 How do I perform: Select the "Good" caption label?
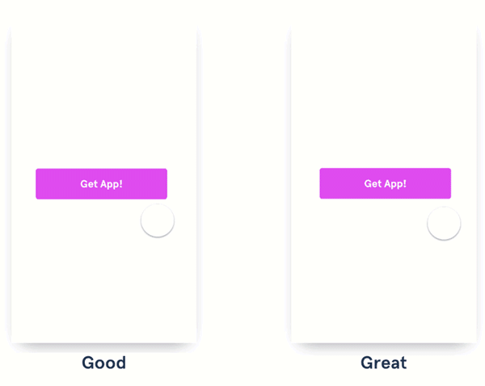pos(103,363)
